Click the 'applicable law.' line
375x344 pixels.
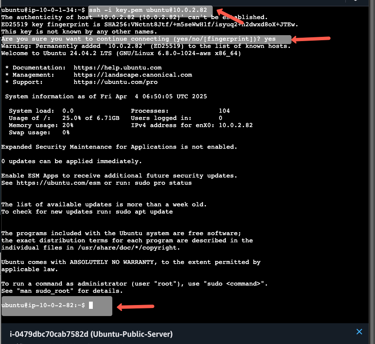pyautogui.click(x=30, y=269)
